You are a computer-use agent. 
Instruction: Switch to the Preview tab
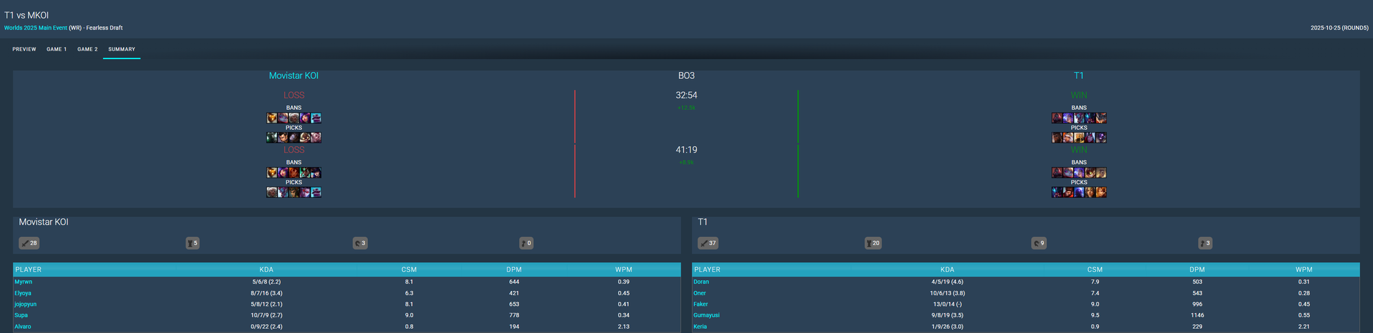pyautogui.click(x=24, y=49)
